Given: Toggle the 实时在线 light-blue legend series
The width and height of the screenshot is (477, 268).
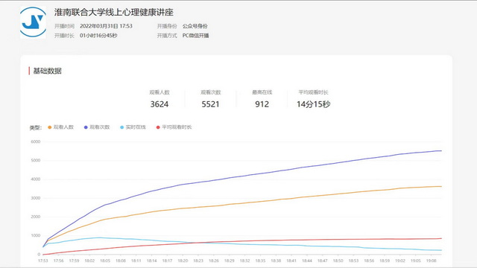Looking at the screenshot, I should click(133, 127).
